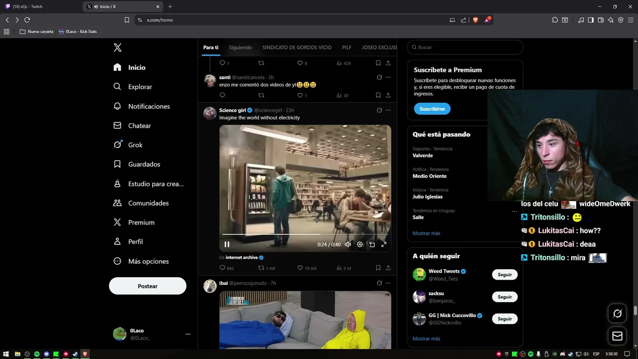Switch to the xQc - Twitch browser tab
This screenshot has width=638, height=359.
(40, 6)
